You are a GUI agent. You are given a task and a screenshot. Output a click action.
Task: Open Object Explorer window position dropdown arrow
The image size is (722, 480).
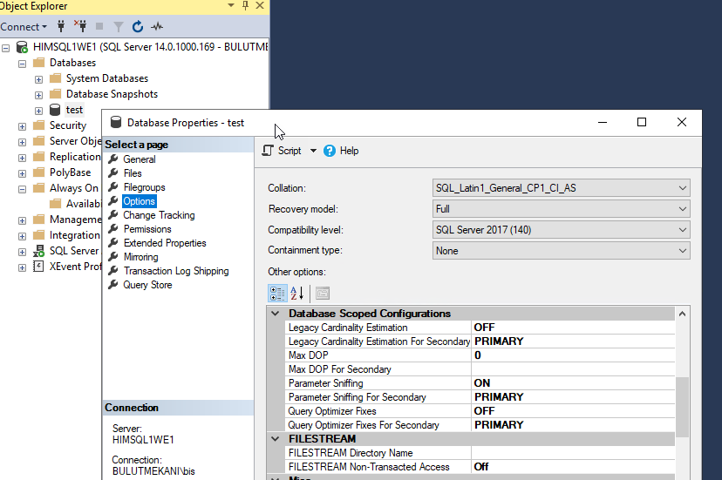[x=231, y=5]
